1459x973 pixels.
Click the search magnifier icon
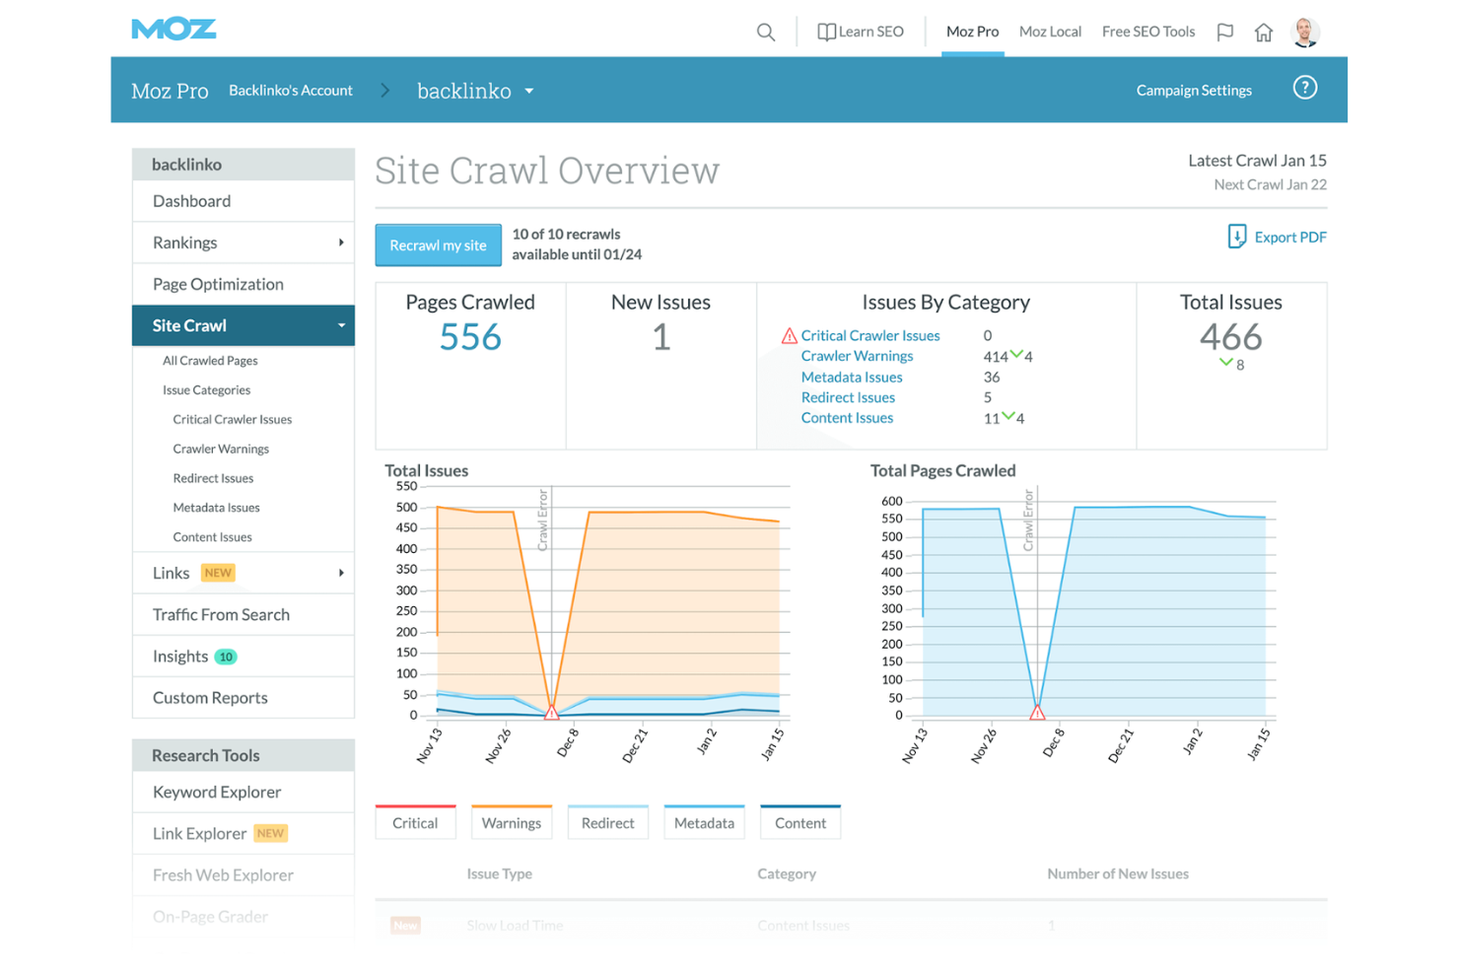pos(766,32)
